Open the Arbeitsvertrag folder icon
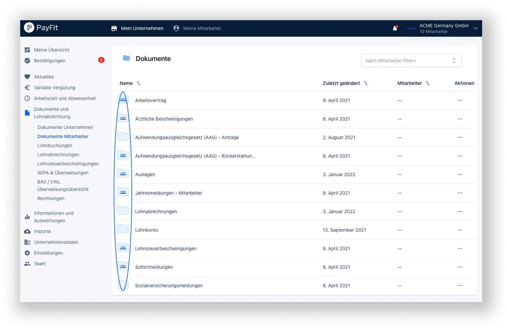 [123, 99]
